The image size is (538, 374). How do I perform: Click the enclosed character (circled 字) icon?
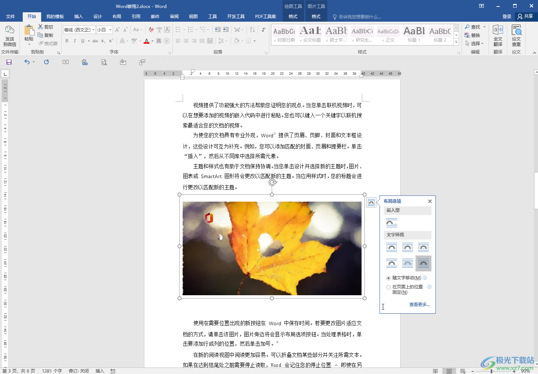coord(167,41)
